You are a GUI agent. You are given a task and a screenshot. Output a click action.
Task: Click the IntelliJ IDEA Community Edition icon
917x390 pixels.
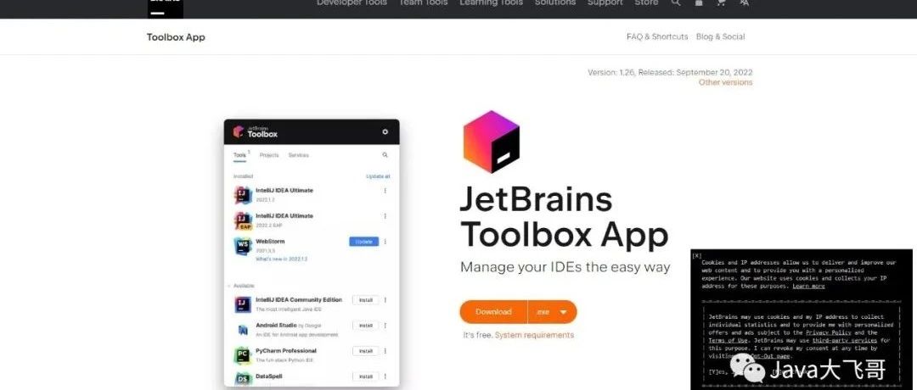pos(243,304)
